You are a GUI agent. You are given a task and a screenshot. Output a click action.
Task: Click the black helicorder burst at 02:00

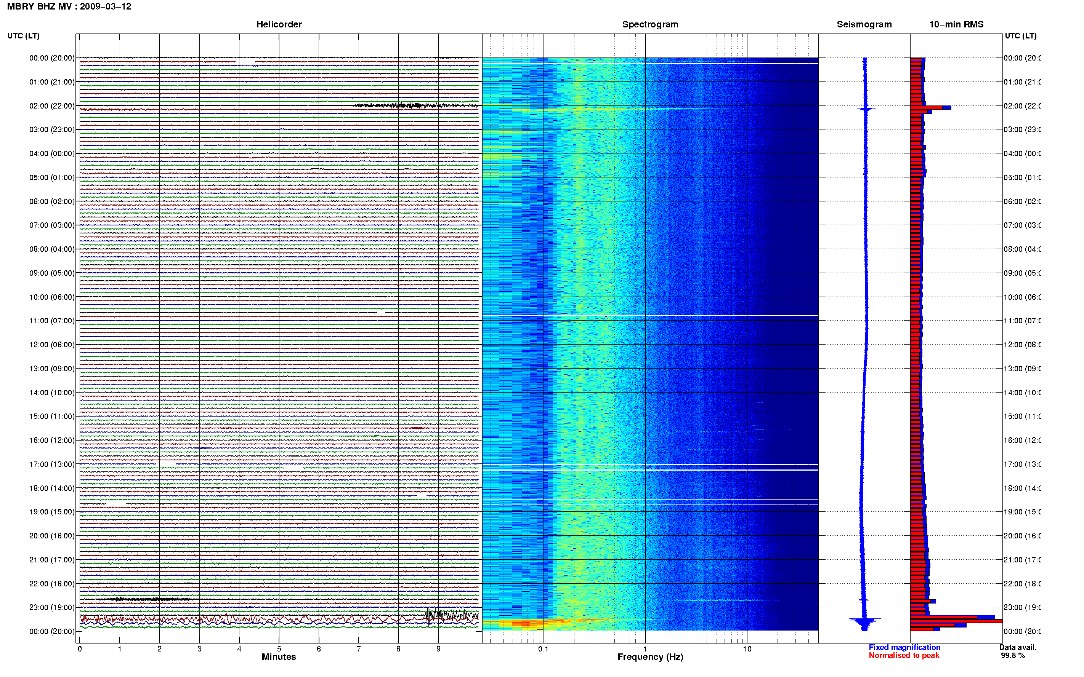pyautogui.click(x=415, y=106)
